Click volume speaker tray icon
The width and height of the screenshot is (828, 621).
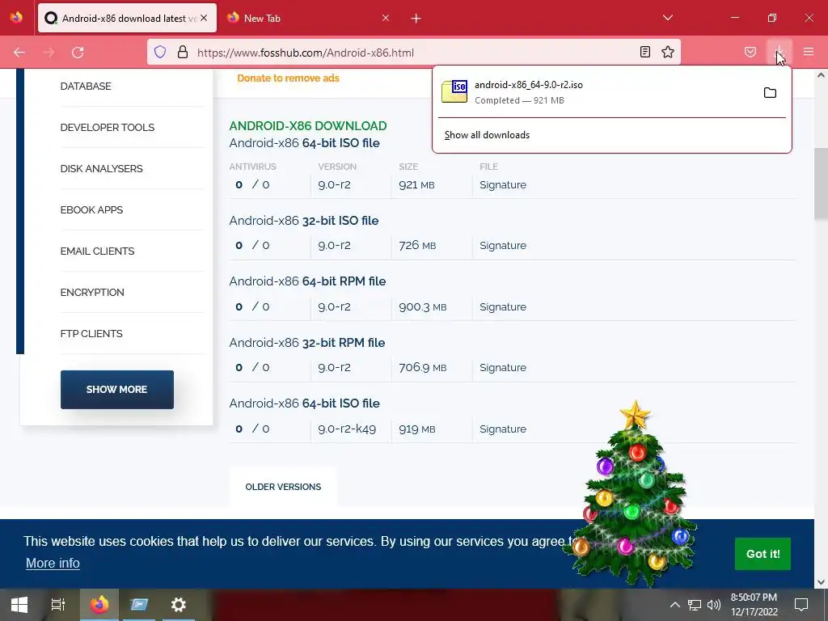coord(713,605)
